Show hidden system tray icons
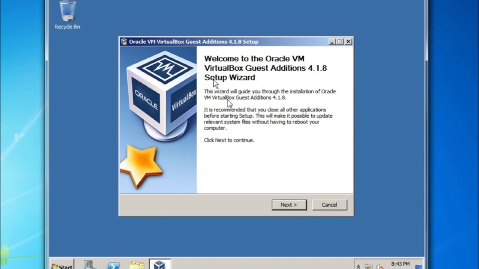This screenshot has width=479, height=269. pyautogui.click(x=359, y=266)
